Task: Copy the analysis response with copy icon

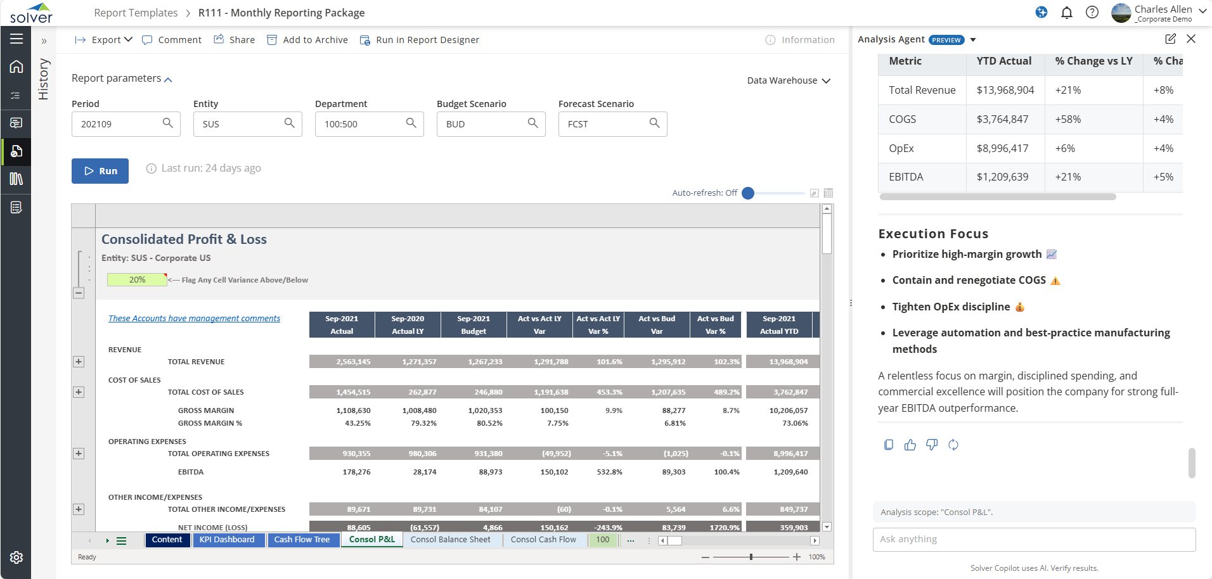Action: point(889,445)
